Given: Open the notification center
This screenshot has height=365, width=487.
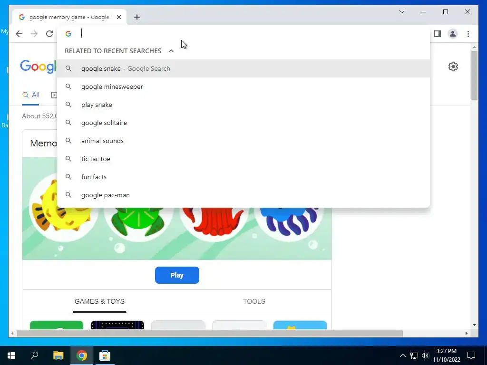Looking at the screenshot, I should [471, 355].
